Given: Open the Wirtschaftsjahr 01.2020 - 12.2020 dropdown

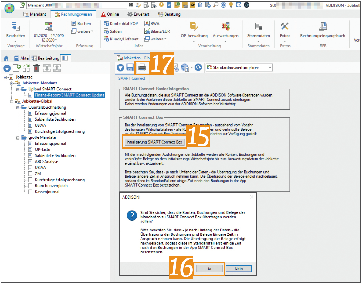Looking at the screenshot, I should [49, 38].
